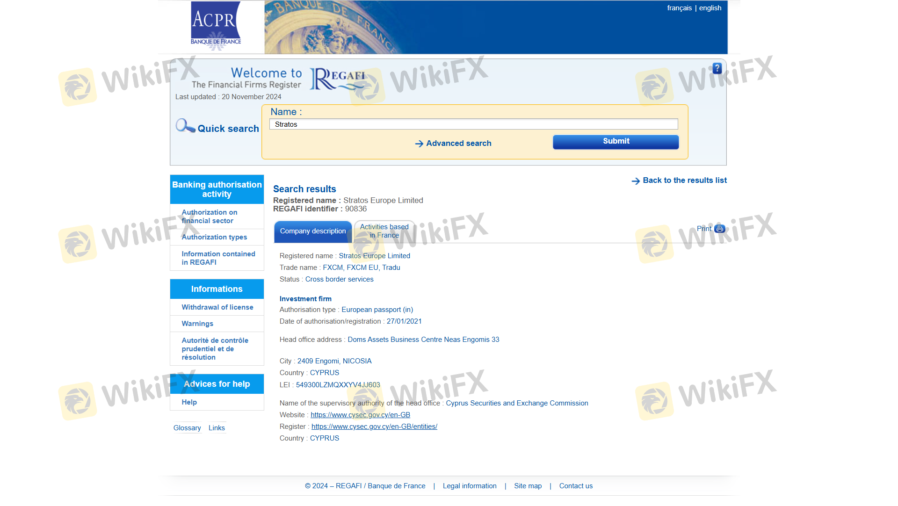Open the Withdrawal of license menu item
The height and width of the screenshot is (506, 898).
(x=217, y=307)
